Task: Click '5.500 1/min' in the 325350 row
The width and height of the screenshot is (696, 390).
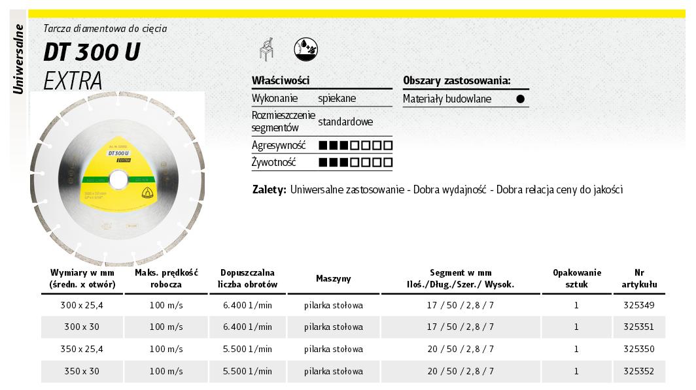Action: tap(248, 349)
